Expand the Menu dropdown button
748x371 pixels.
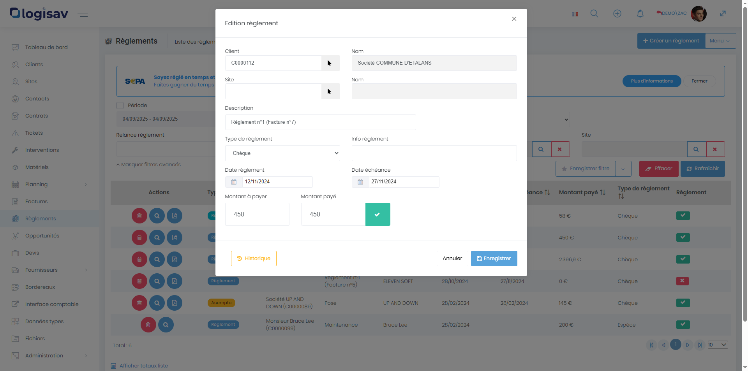[720, 41]
